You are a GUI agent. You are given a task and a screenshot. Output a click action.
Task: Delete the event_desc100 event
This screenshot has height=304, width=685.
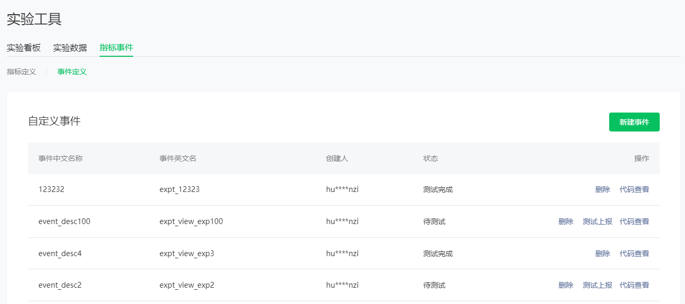coord(565,221)
